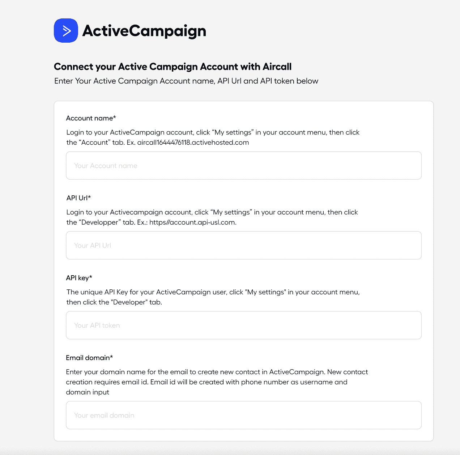
Task: Click the Account name* field label
Action: coord(91,118)
